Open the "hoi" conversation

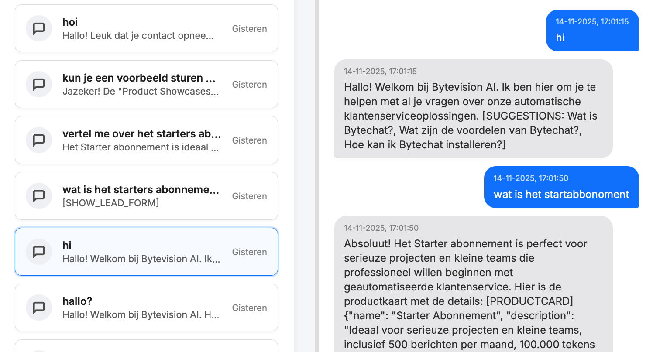click(146, 28)
